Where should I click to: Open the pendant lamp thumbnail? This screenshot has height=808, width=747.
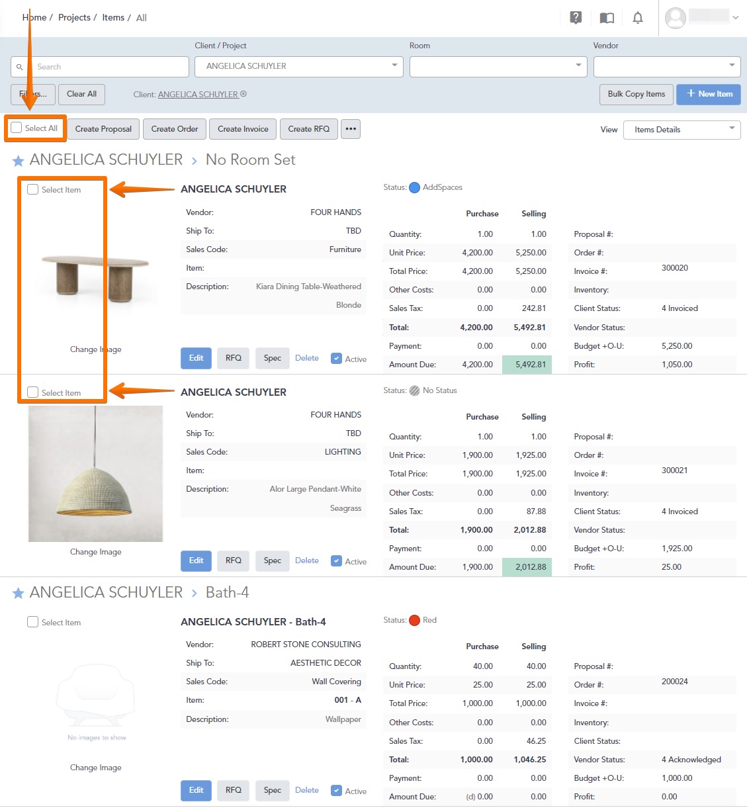click(x=95, y=474)
